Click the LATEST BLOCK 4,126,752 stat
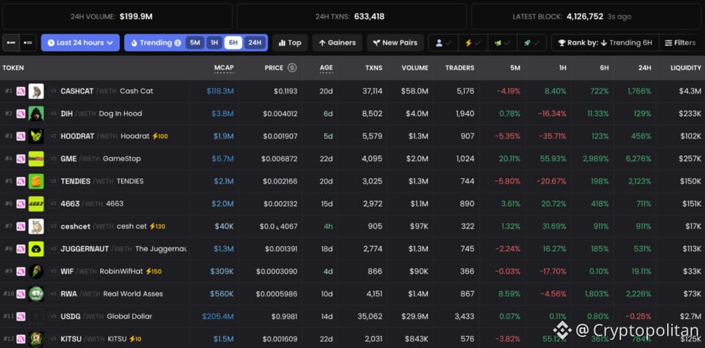This screenshot has width=705, height=348. pos(572,17)
